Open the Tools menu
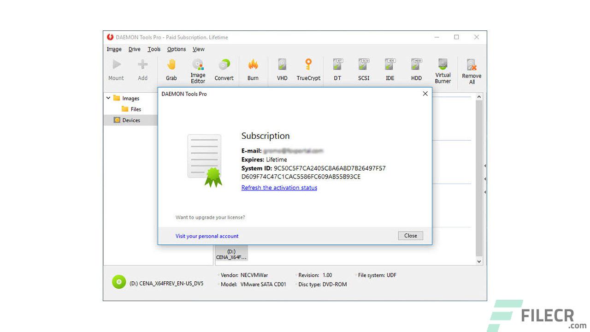This screenshot has height=332, width=590. 154,49
